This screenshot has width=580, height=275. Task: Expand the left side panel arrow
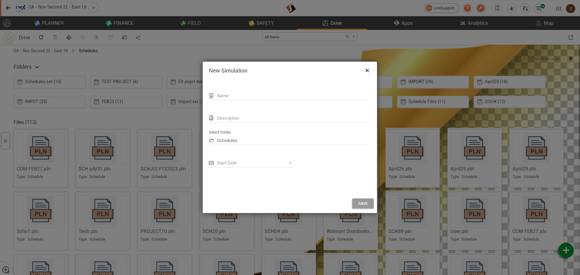click(x=5, y=141)
